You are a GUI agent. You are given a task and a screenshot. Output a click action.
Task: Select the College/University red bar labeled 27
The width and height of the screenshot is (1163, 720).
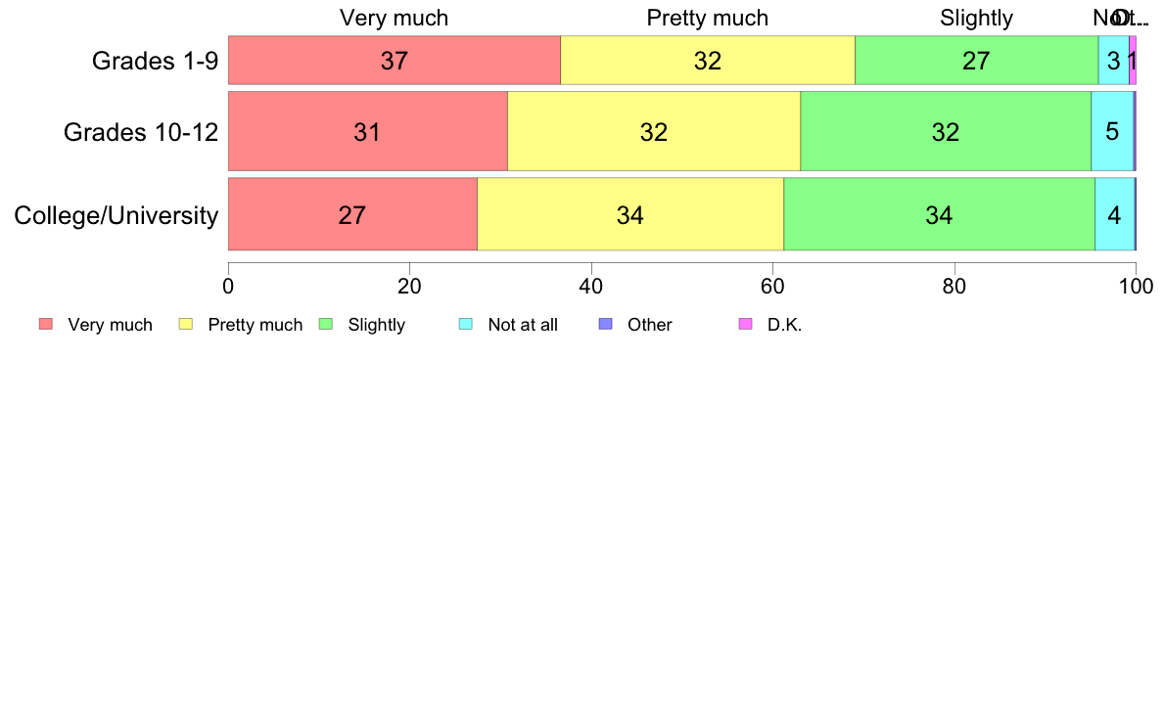(352, 214)
